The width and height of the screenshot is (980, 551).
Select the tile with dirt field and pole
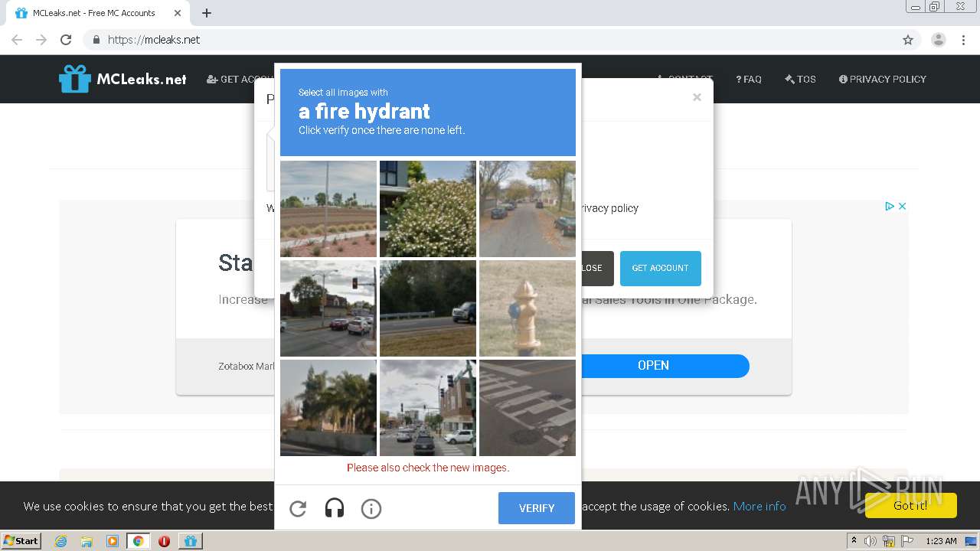point(328,209)
